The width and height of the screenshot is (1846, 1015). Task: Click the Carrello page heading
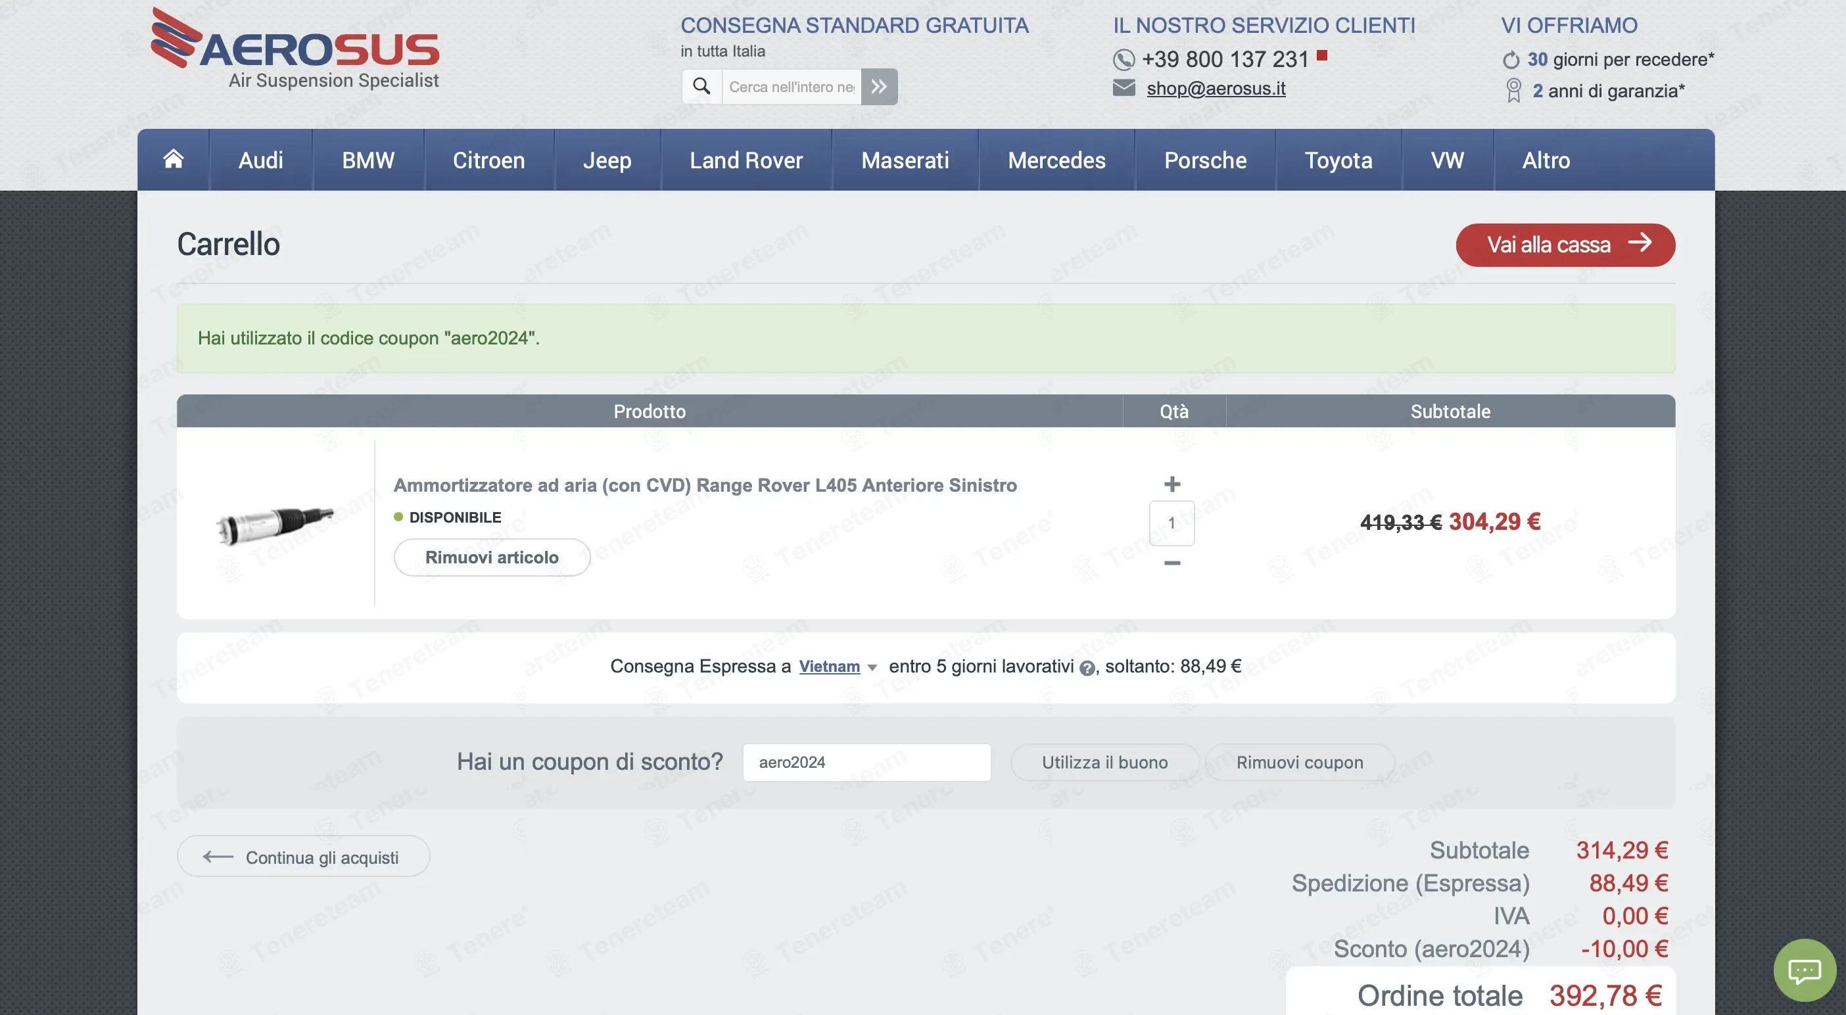point(229,245)
